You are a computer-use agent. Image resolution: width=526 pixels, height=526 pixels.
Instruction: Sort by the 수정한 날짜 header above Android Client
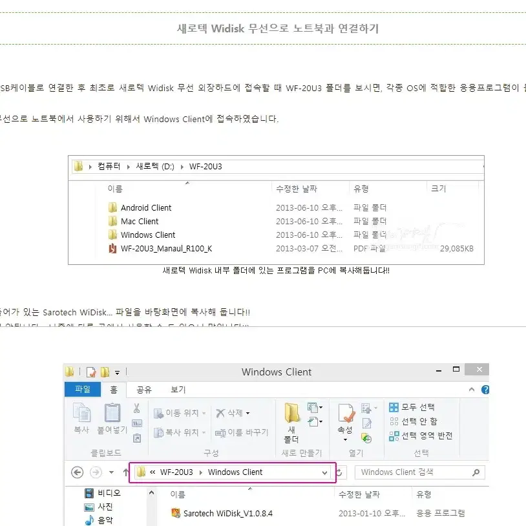point(297,189)
